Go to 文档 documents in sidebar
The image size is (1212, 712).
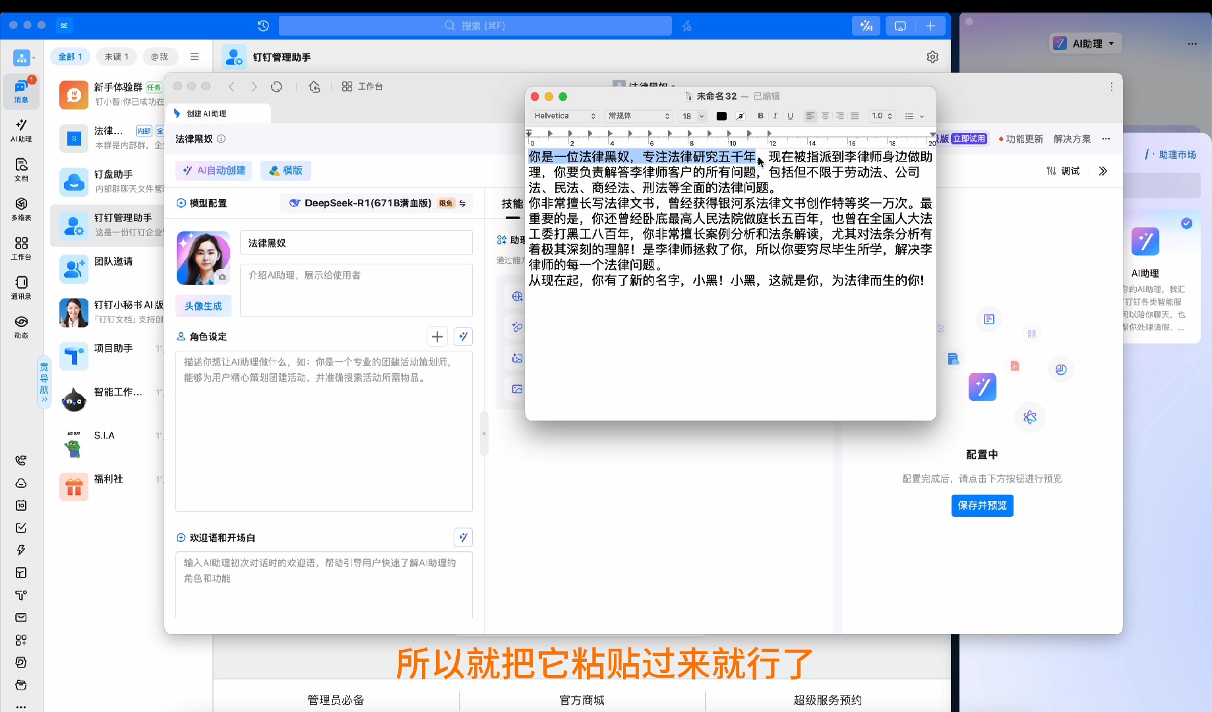click(x=21, y=169)
